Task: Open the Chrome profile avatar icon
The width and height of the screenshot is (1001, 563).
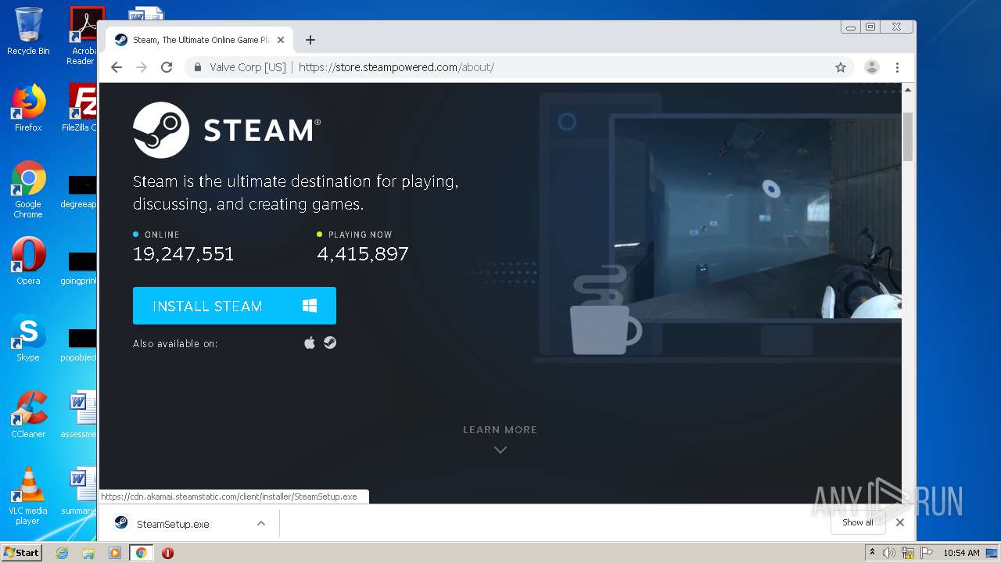Action: [872, 67]
